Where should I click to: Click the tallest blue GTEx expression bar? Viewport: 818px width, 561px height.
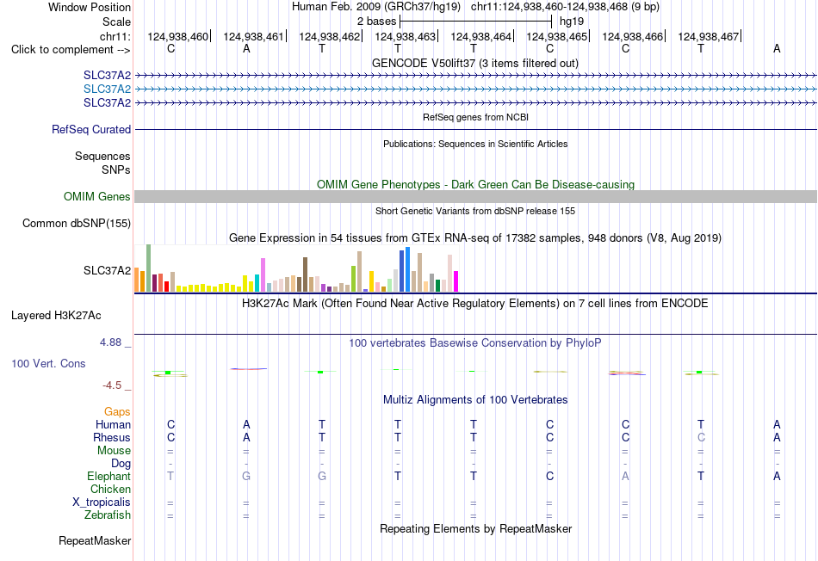tap(407, 269)
